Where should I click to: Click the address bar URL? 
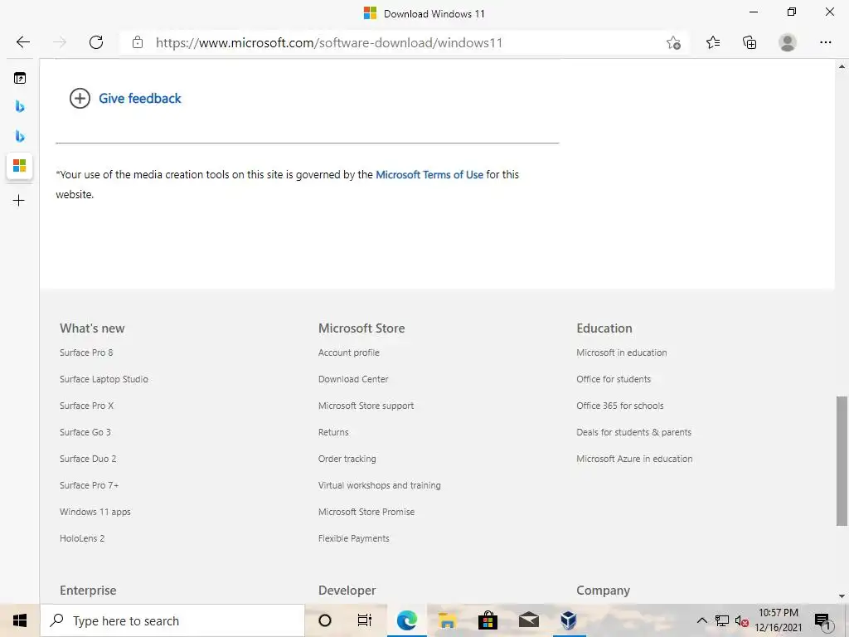pyautogui.click(x=329, y=43)
